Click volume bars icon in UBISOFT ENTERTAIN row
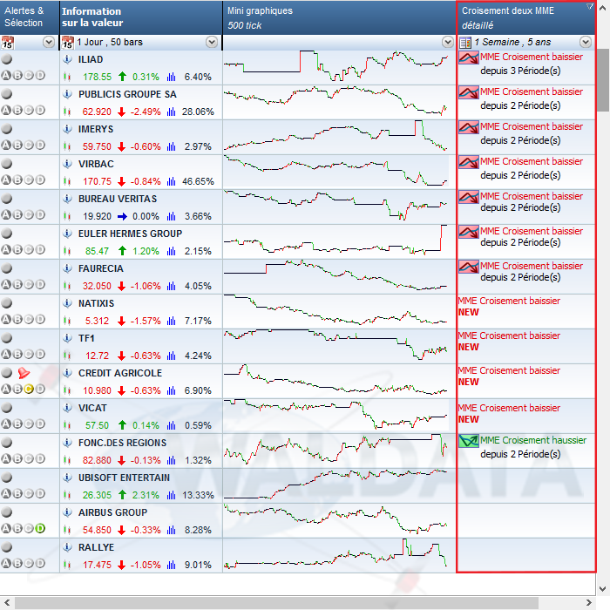Image resolution: width=610 pixels, height=610 pixels. pos(171,495)
